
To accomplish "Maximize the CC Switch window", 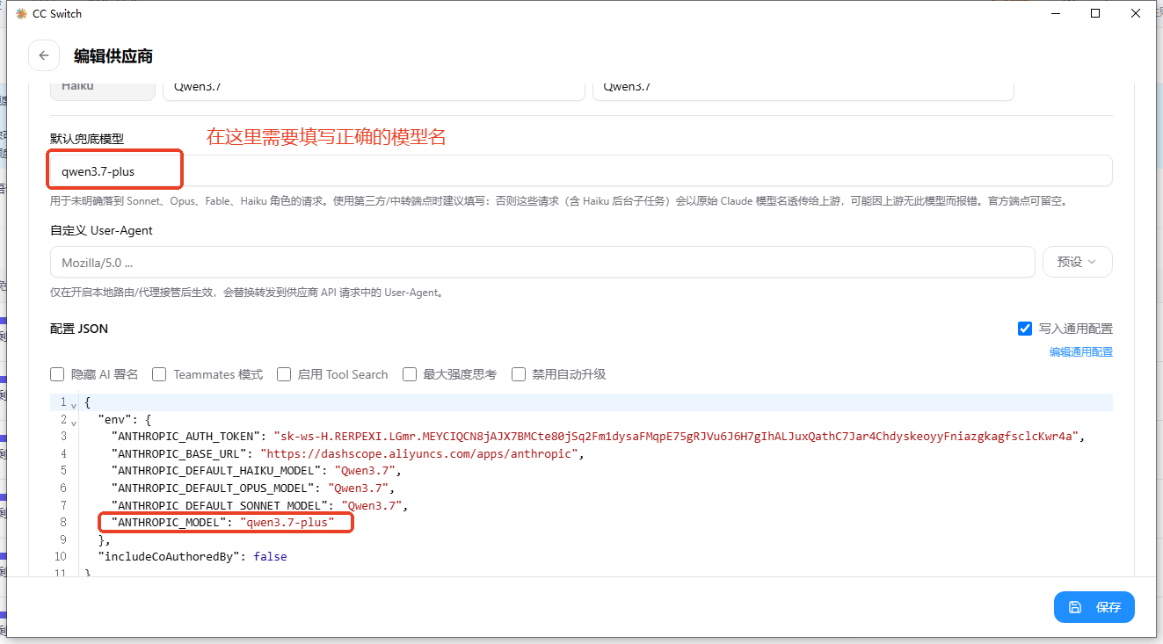I will point(1095,13).
